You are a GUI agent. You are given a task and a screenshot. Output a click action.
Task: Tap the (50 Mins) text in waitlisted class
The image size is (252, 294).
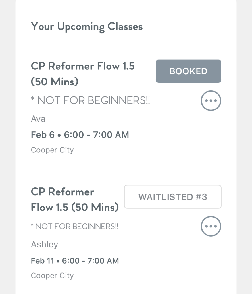click(x=95, y=207)
